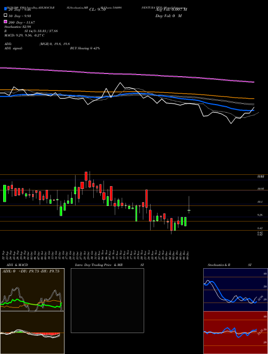The width and height of the screenshot is (268, 354).
Task: Click the empty Intra Day Trading chart box
Action: 107,300
